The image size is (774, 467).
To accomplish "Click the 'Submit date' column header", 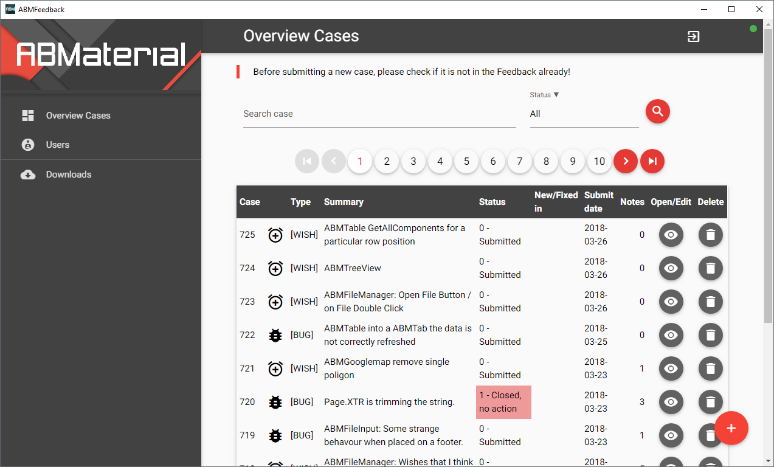I will [599, 202].
